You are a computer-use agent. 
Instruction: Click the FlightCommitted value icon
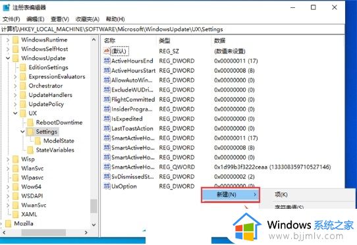107,99
